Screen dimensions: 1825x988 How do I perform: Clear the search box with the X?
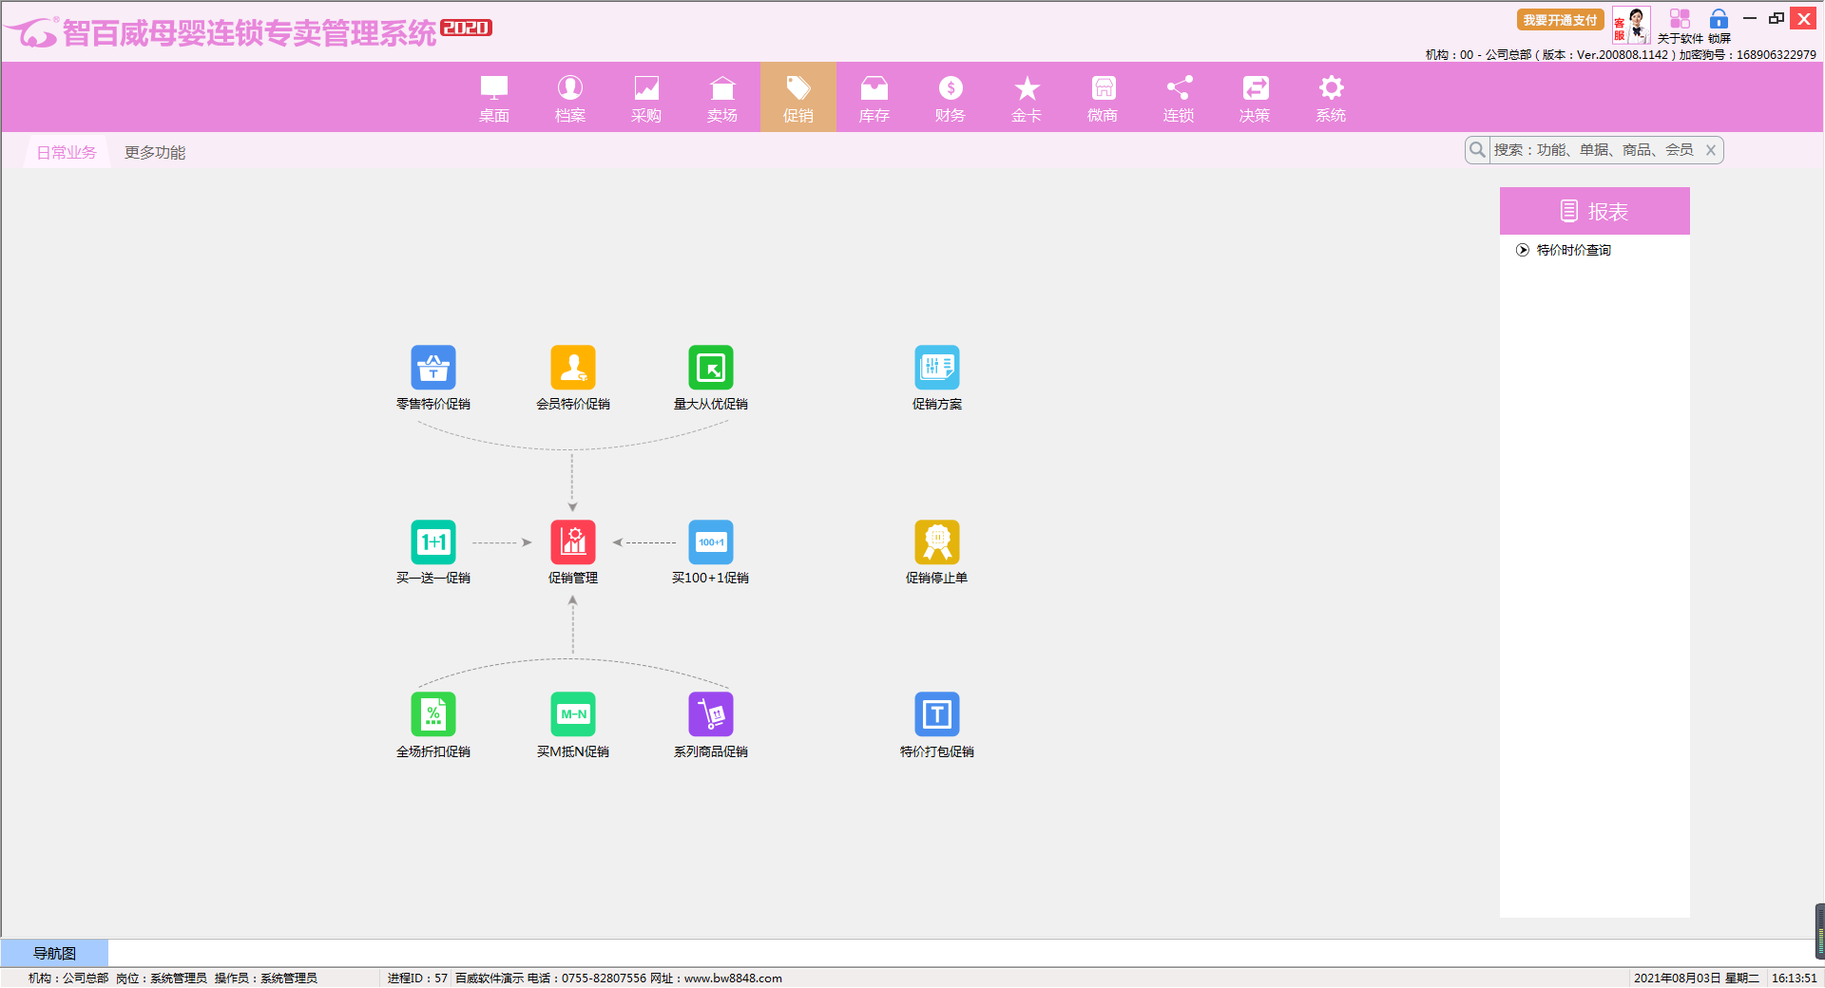[x=1710, y=150]
